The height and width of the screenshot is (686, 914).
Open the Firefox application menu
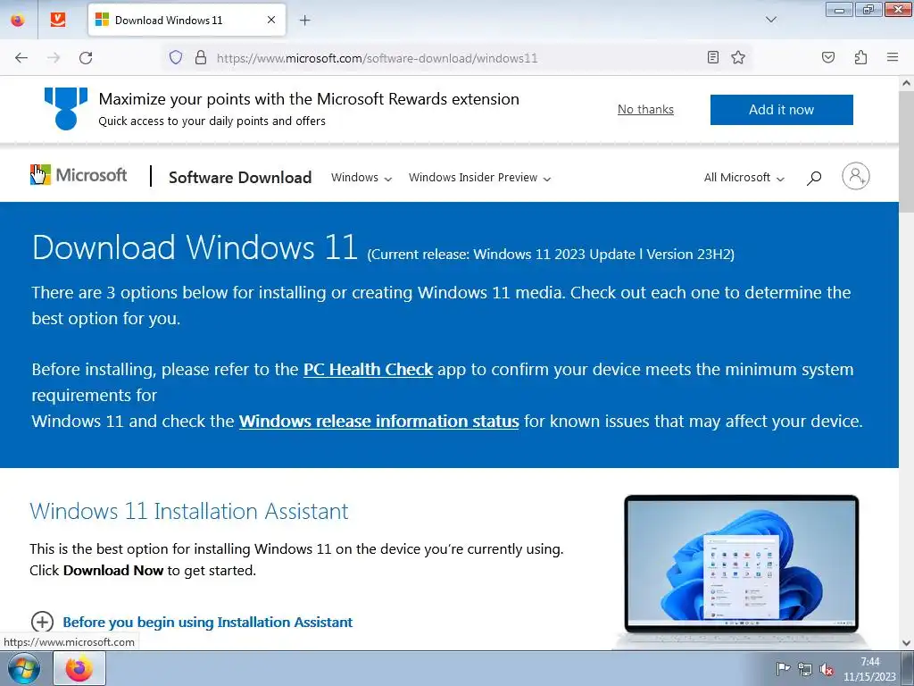click(x=893, y=57)
